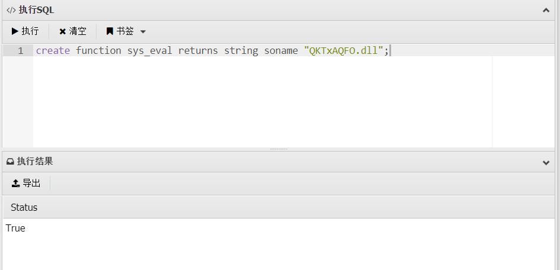Image resolution: width=560 pixels, height=270 pixels.
Task: Collapse the 执行SQL panel with the chevron
Action: tap(546, 10)
